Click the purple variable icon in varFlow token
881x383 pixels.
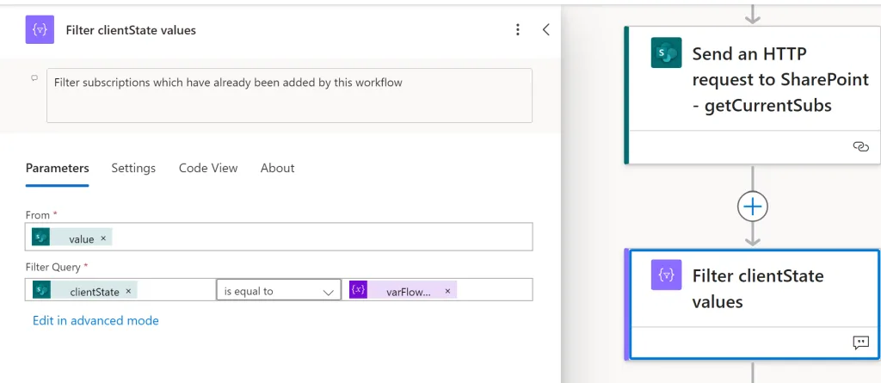(x=359, y=290)
